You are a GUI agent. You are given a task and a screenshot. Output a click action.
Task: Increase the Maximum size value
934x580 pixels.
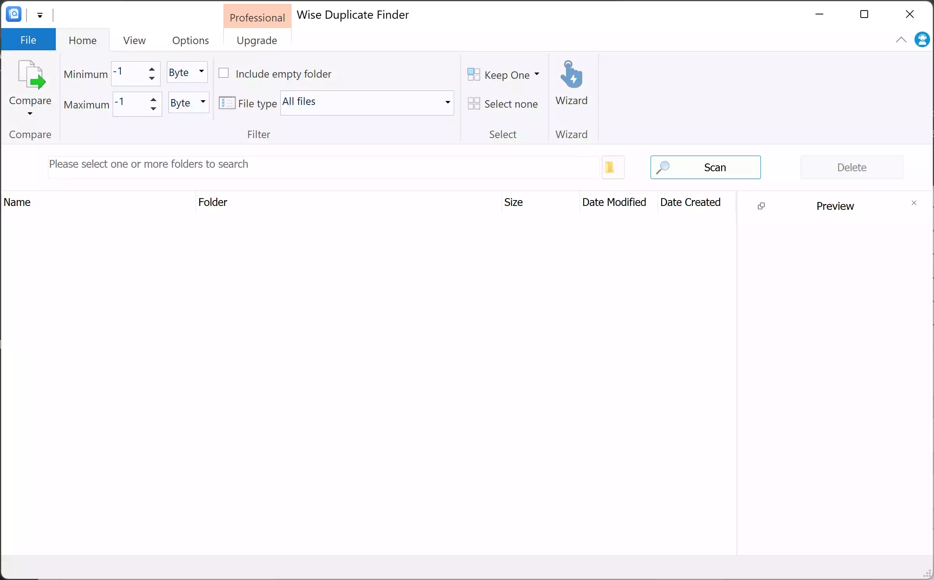tap(153, 99)
